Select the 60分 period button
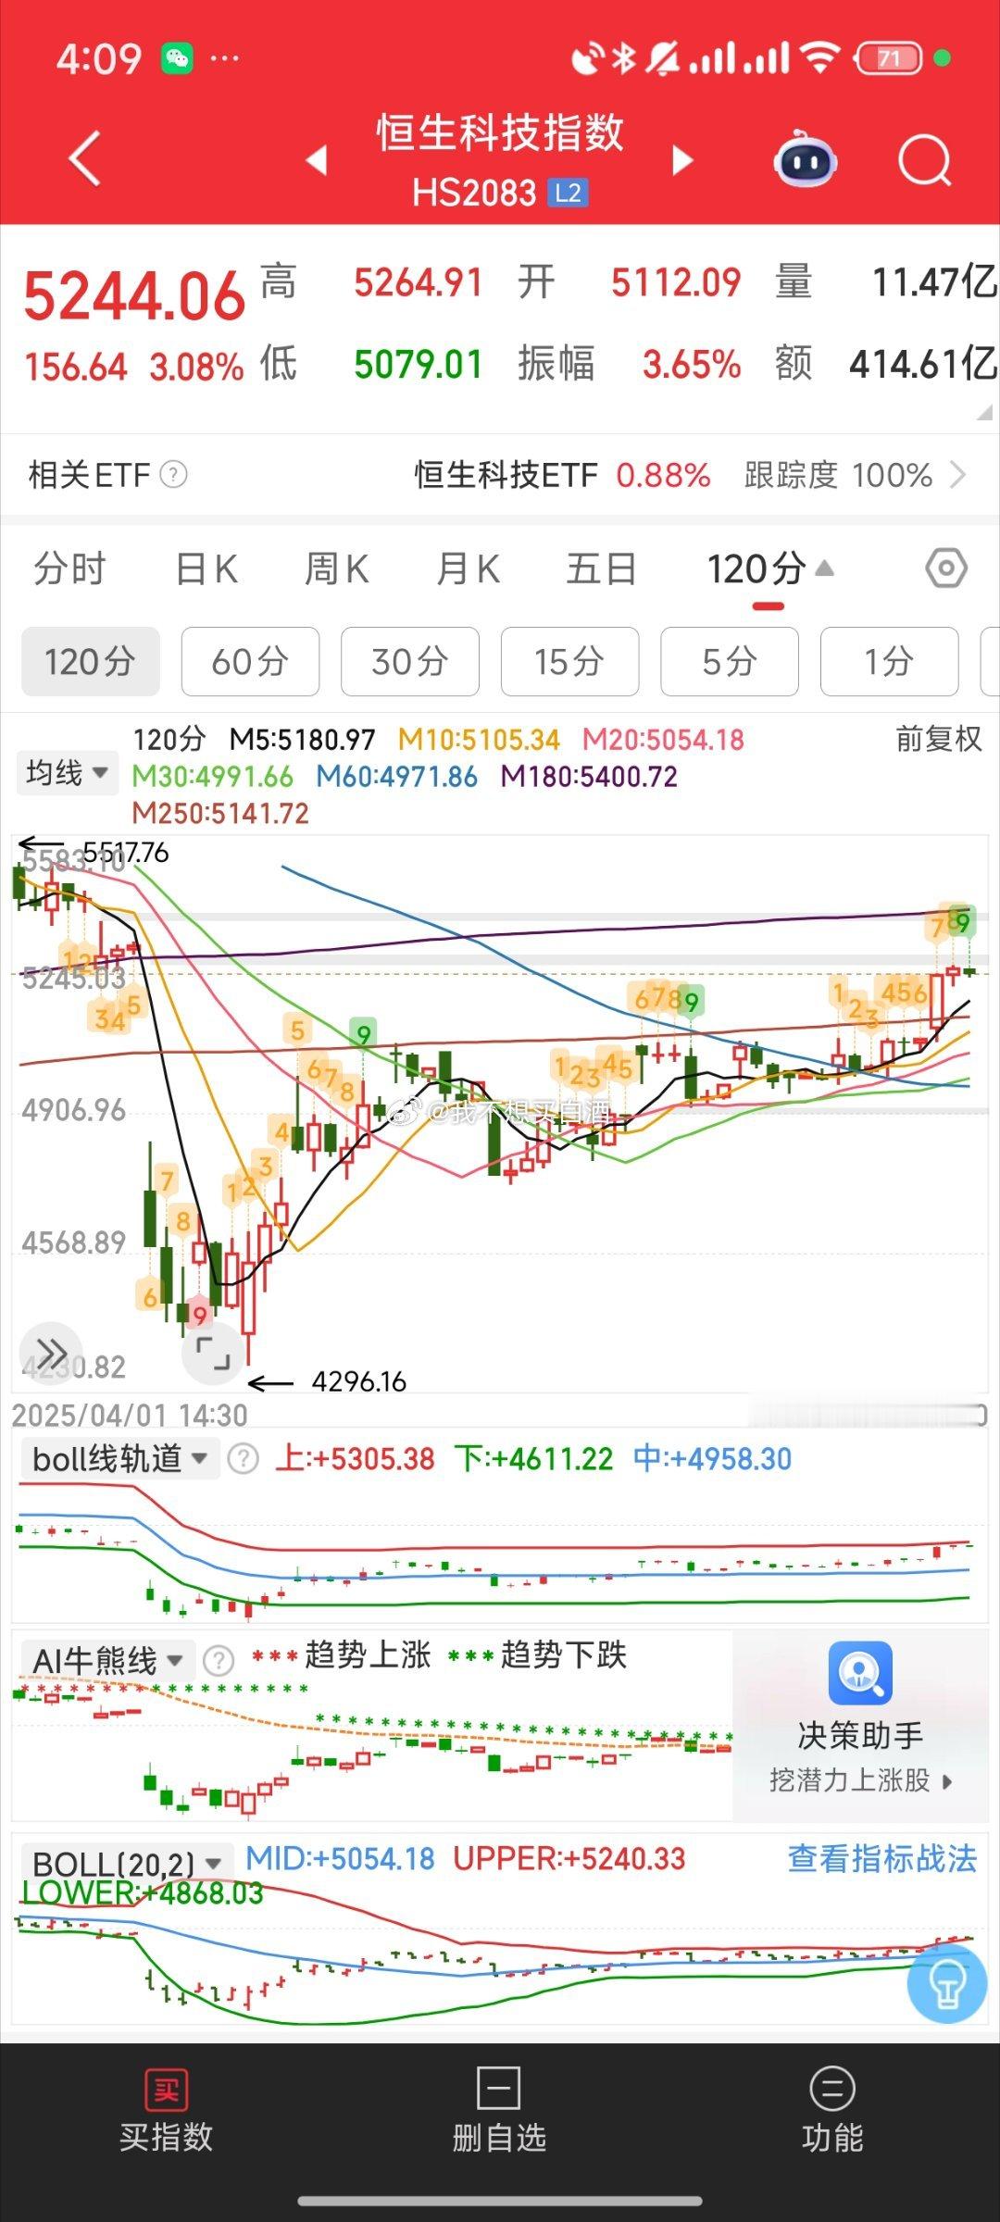The image size is (1000, 2222). [x=250, y=661]
